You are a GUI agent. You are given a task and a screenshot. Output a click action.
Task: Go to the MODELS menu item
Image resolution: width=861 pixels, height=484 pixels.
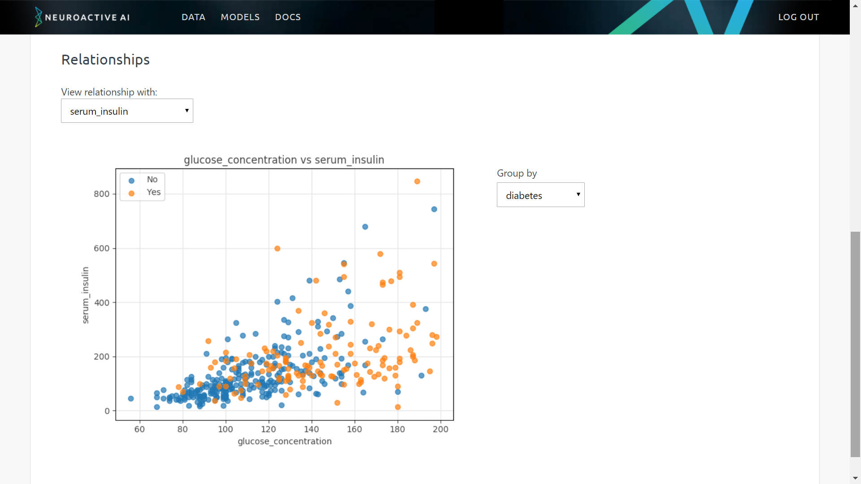click(x=240, y=17)
